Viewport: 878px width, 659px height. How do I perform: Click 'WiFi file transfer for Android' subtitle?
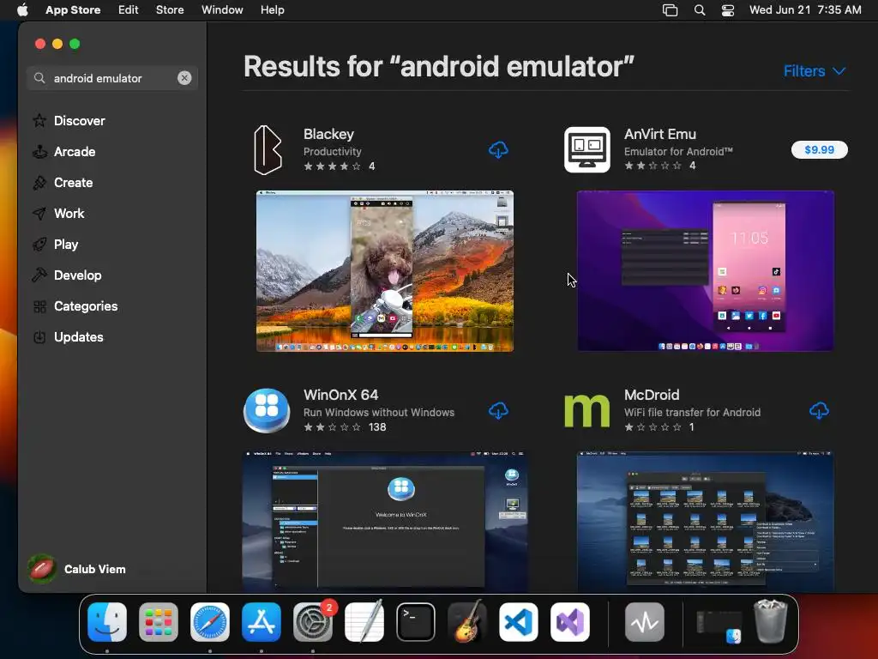pos(692,412)
